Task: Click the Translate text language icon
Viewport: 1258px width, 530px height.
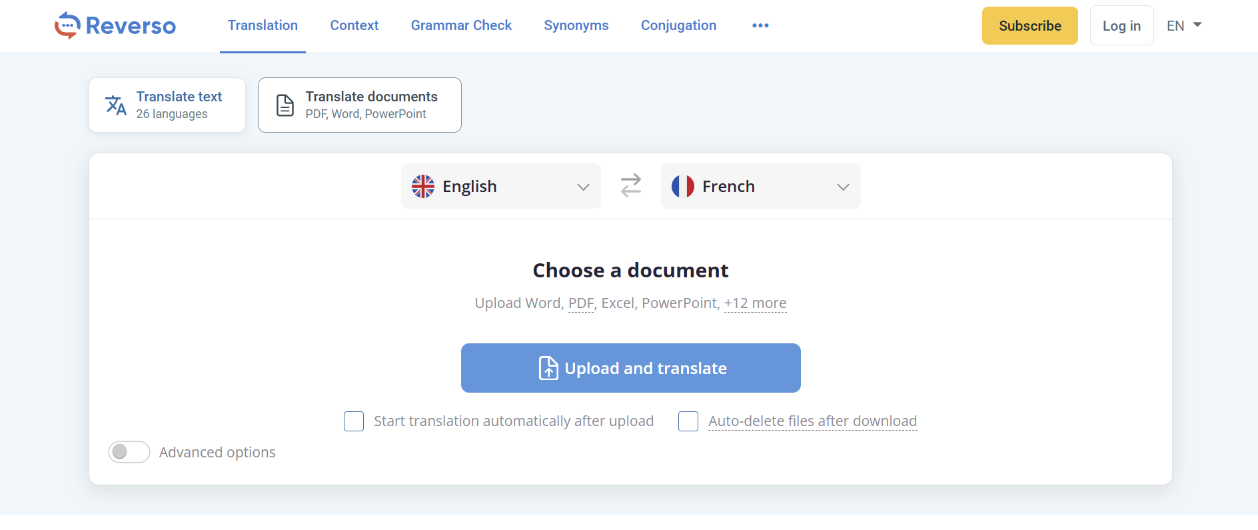Action: [116, 105]
